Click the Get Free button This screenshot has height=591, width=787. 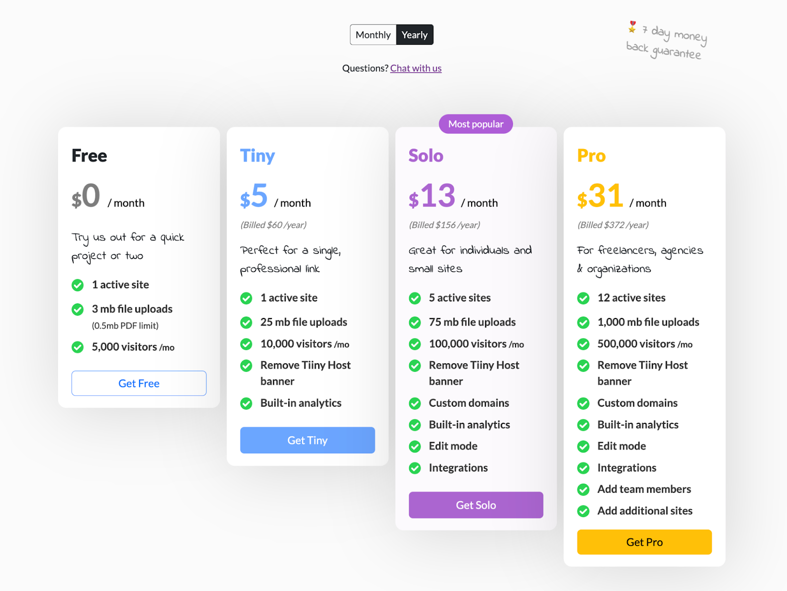click(x=139, y=383)
